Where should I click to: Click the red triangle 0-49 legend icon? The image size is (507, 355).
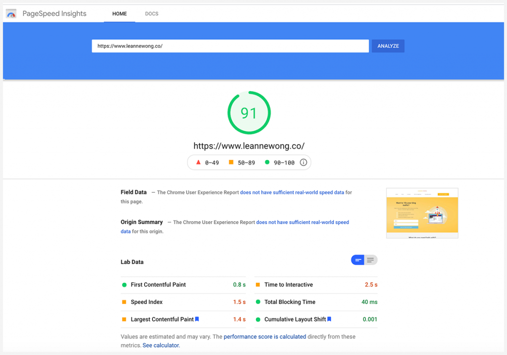[x=199, y=162]
